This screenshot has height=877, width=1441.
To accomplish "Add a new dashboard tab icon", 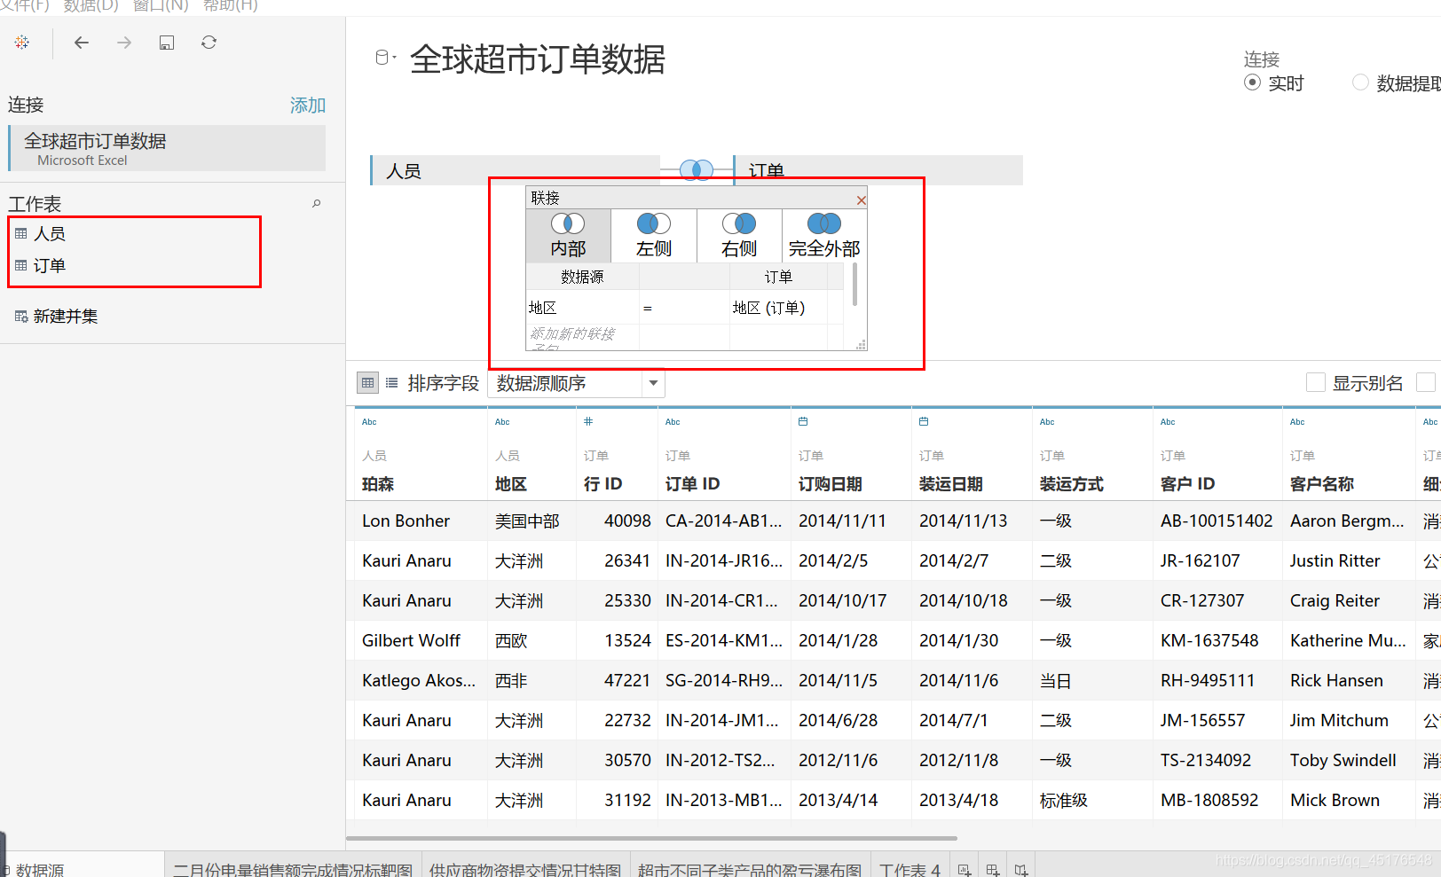I will pyautogui.click(x=993, y=869).
